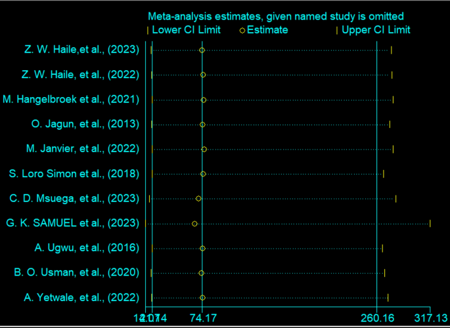Screen dimensions: 450x328
Task: Click the O. Jagun, et al., (2013) label
Action: [x=85, y=125]
